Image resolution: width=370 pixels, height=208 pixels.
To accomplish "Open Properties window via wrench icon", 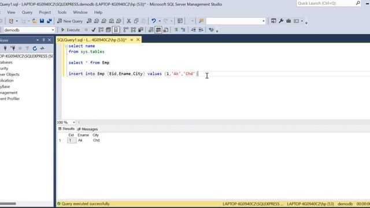I will [281, 21].
